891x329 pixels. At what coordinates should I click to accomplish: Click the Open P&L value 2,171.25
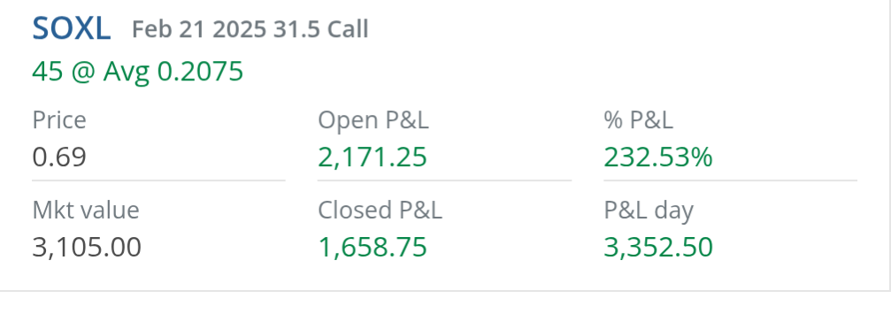coord(373,157)
